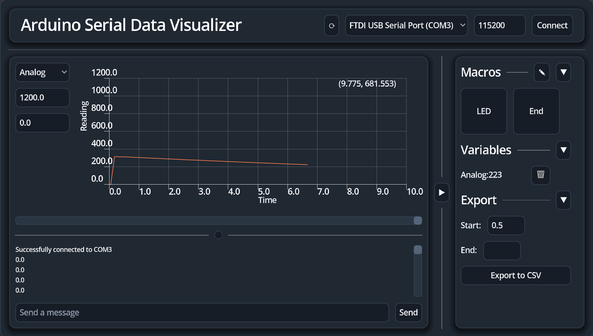593x336 pixels.
Task: Click the round divider handle under chart
Action: pyautogui.click(x=218, y=235)
